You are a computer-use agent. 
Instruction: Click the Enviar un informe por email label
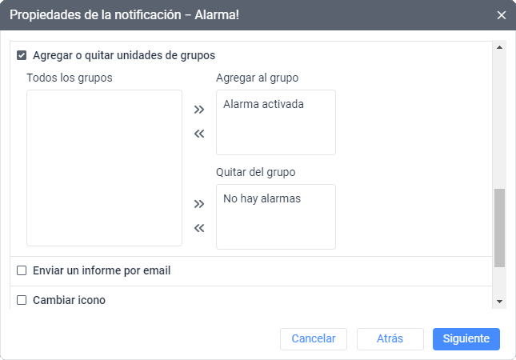pos(102,270)
